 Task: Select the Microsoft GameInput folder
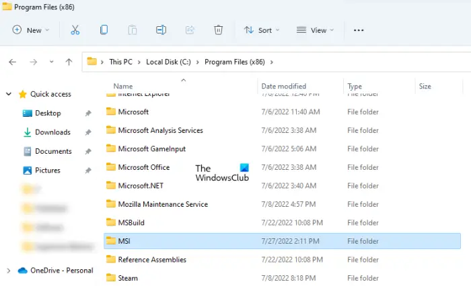(151, 149)
